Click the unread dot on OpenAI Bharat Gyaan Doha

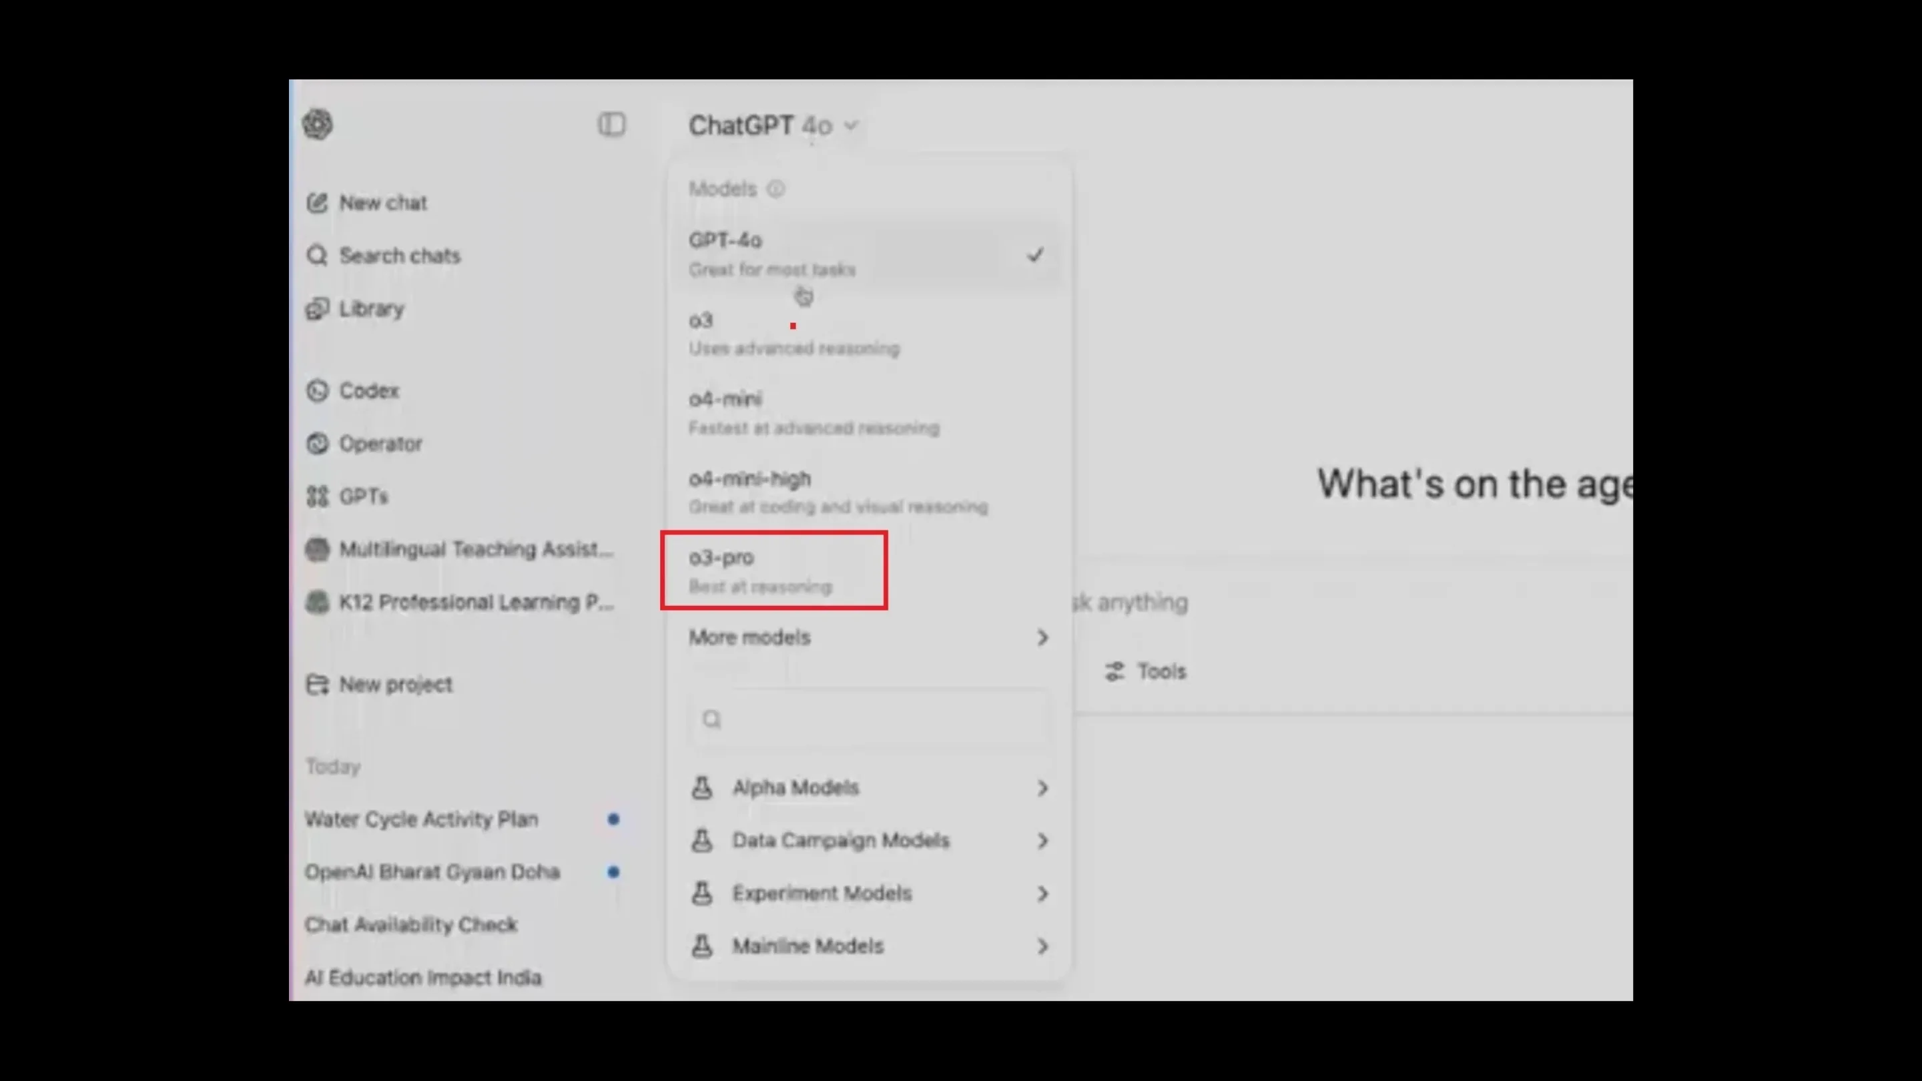[x=613, y=872]
